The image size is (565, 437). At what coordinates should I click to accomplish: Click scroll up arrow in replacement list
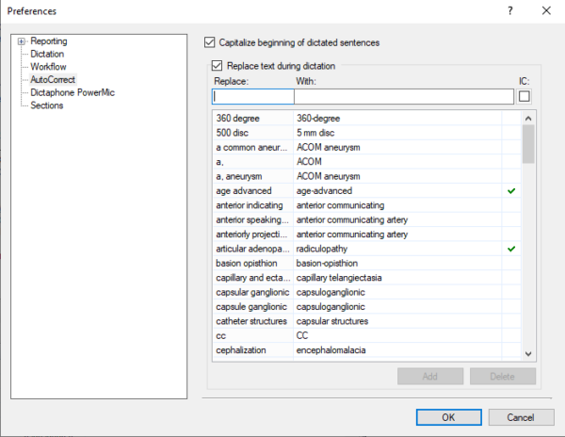(x=527, y=118)
